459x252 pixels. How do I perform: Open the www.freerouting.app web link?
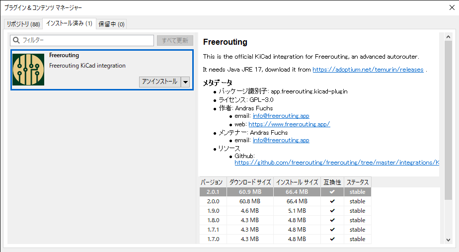point(289,124)
